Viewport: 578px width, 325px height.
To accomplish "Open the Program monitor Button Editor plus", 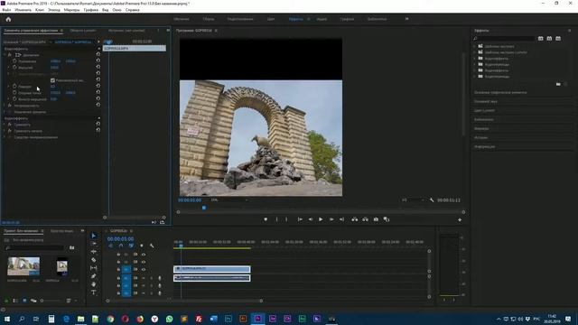I will coord(460,220).
